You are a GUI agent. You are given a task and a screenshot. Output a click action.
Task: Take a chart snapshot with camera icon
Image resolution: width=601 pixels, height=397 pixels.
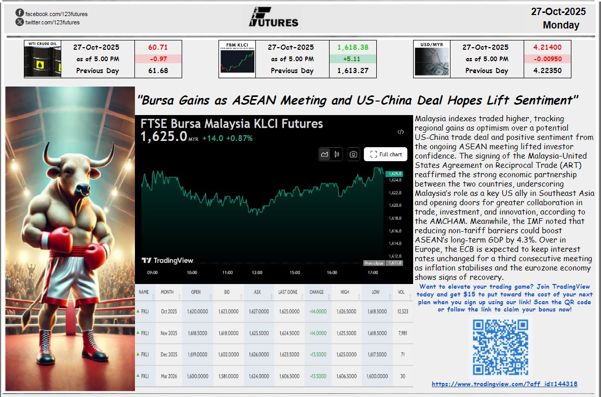(x=353, y=154)
